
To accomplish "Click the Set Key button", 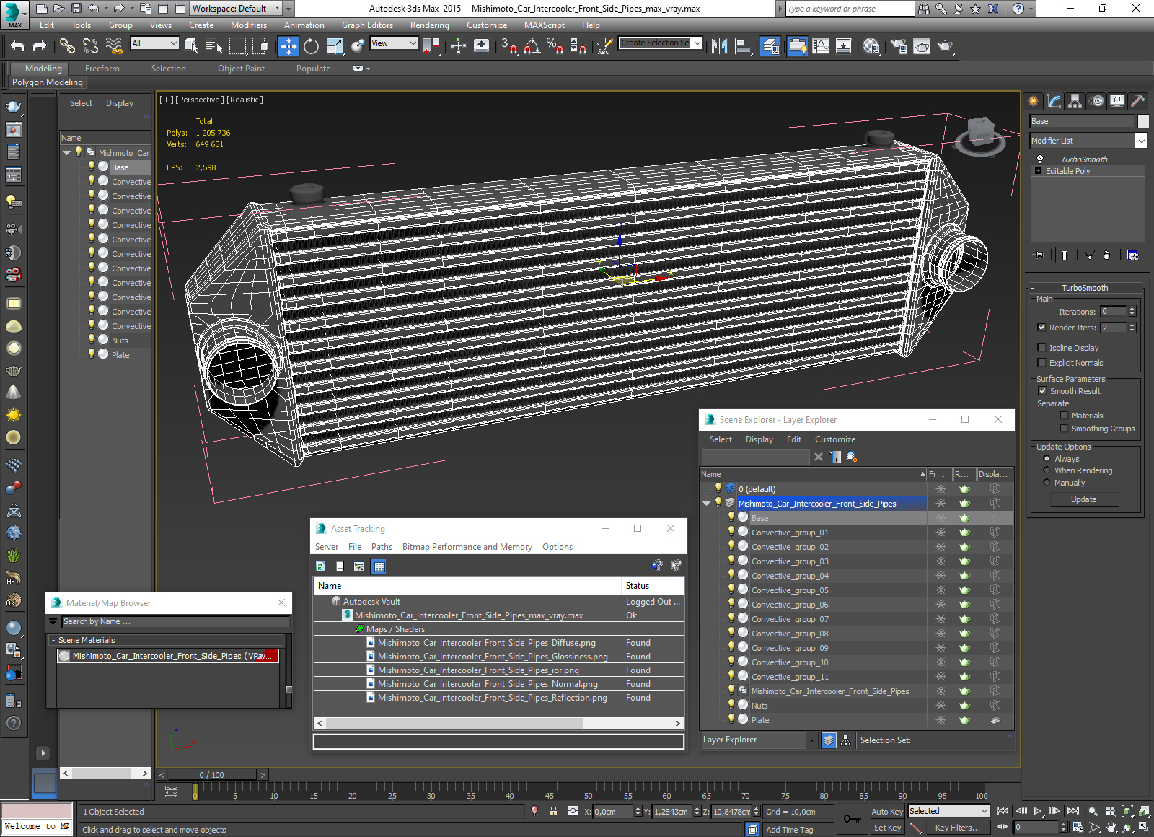I will 887,828.
